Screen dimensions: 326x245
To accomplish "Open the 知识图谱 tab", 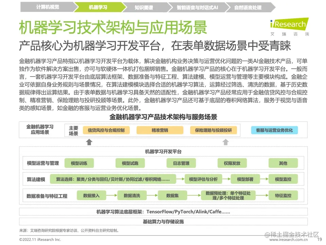I will pos(144,7).
